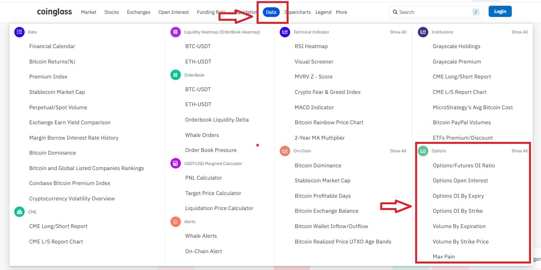Viewport: 541px width, 270px height.
Task: Open Whale Orders
Action: 202,135
